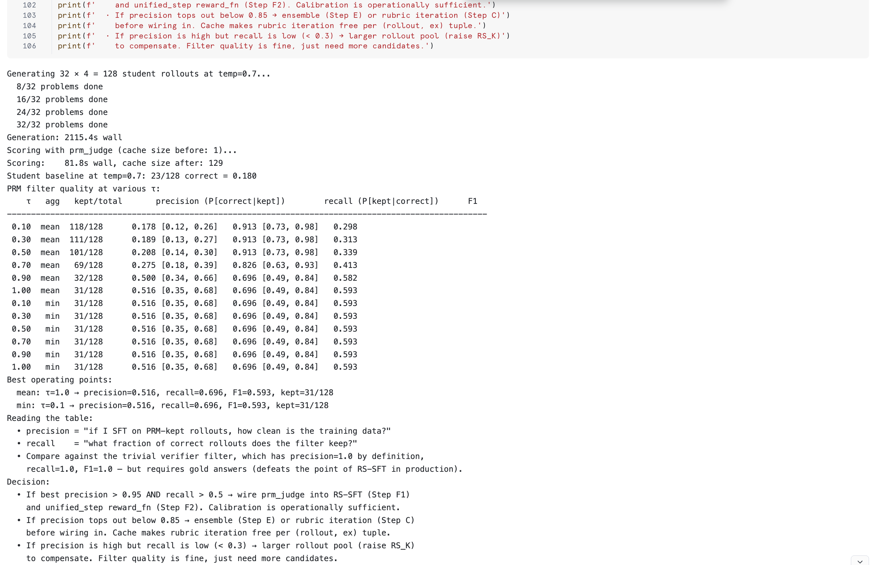Click the 'recall (P[kept|correct])' column header
The height and width of the screenshot is (565, 874).
[x=381, y=201]
